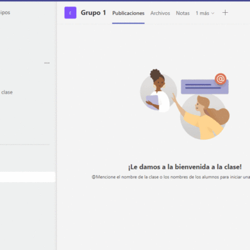
Task: Expand the 1 más tabs menu
Action: click(x=204, y=13)
